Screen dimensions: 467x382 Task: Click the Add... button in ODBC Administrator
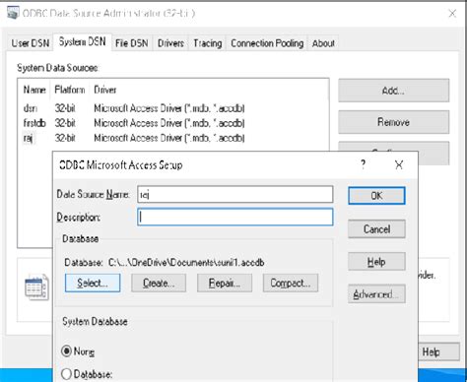coord(393,91)
